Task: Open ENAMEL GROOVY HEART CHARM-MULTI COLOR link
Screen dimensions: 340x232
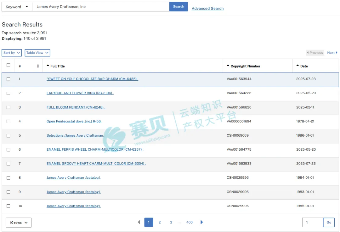Action: pos(96,164)
